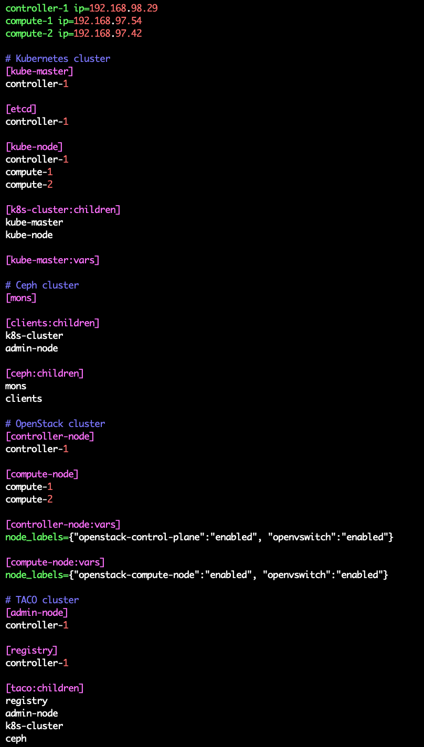Click the [taco:children] section header
Viewport: 424px width, 747px height.
point(45,688)
